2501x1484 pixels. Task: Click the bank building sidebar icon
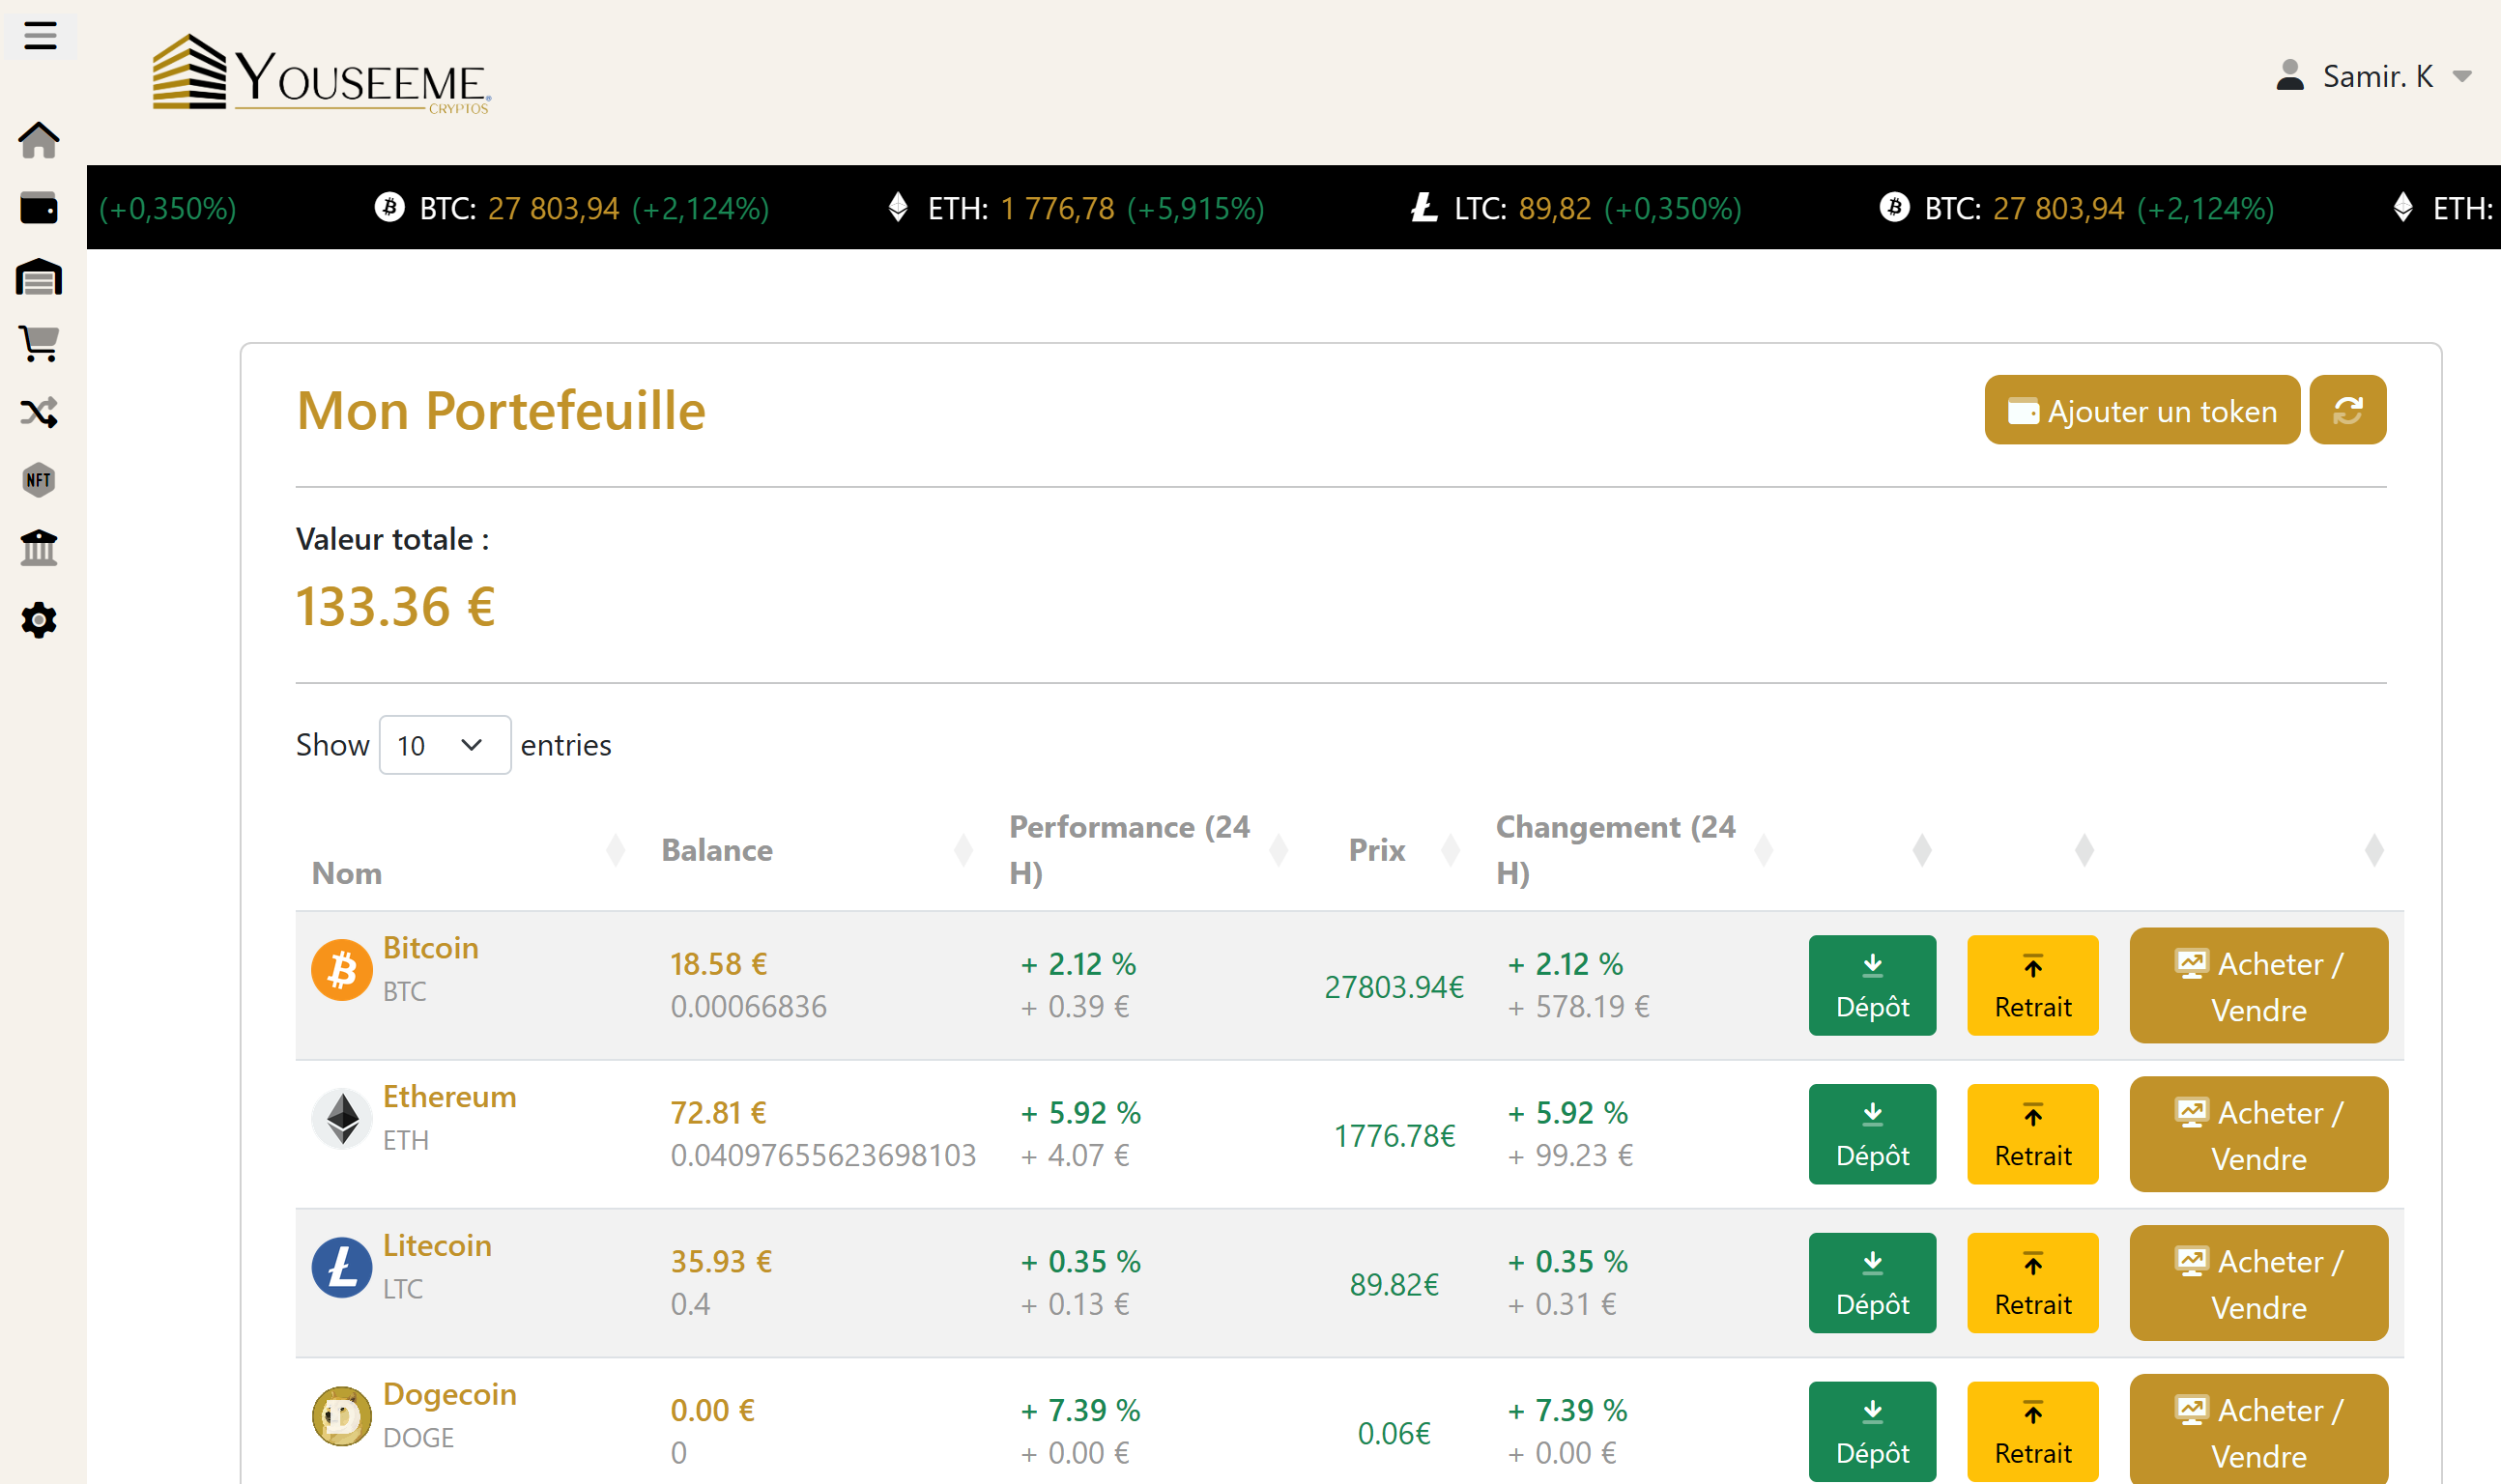[x=39, y=548]
